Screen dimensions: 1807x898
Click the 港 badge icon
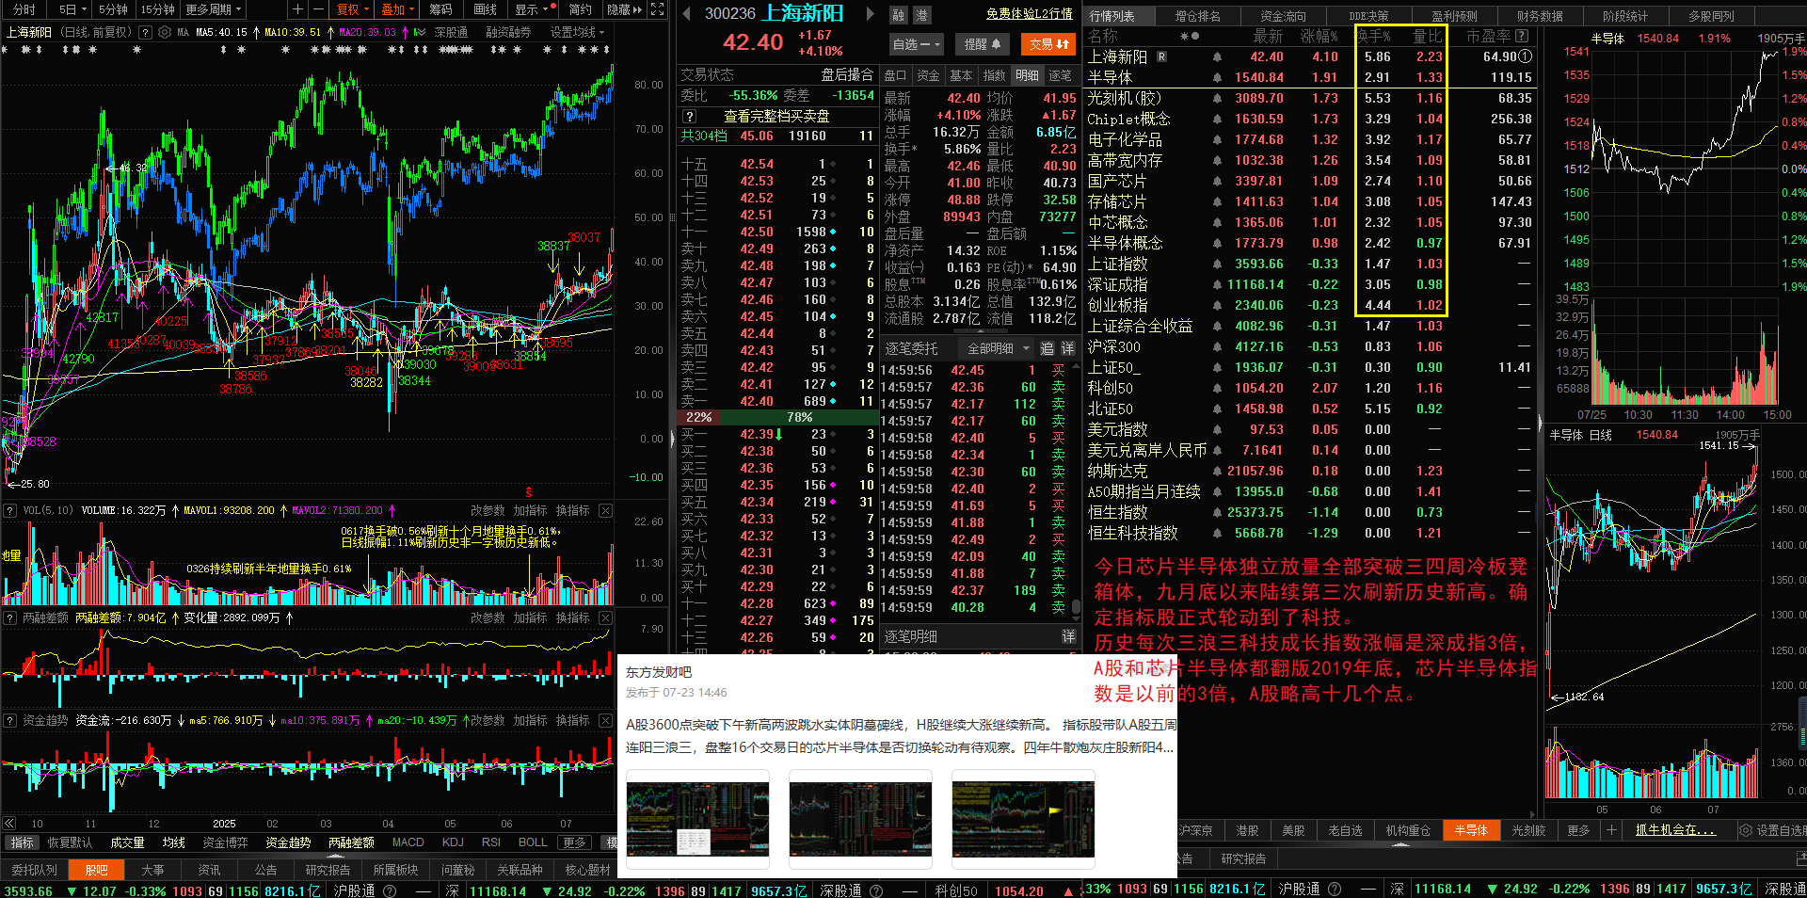pos(921,15)
